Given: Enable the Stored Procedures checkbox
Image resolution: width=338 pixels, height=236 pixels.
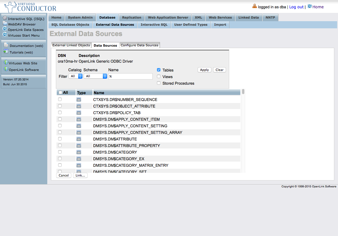Looking at the screenshot, I should 159,83.
